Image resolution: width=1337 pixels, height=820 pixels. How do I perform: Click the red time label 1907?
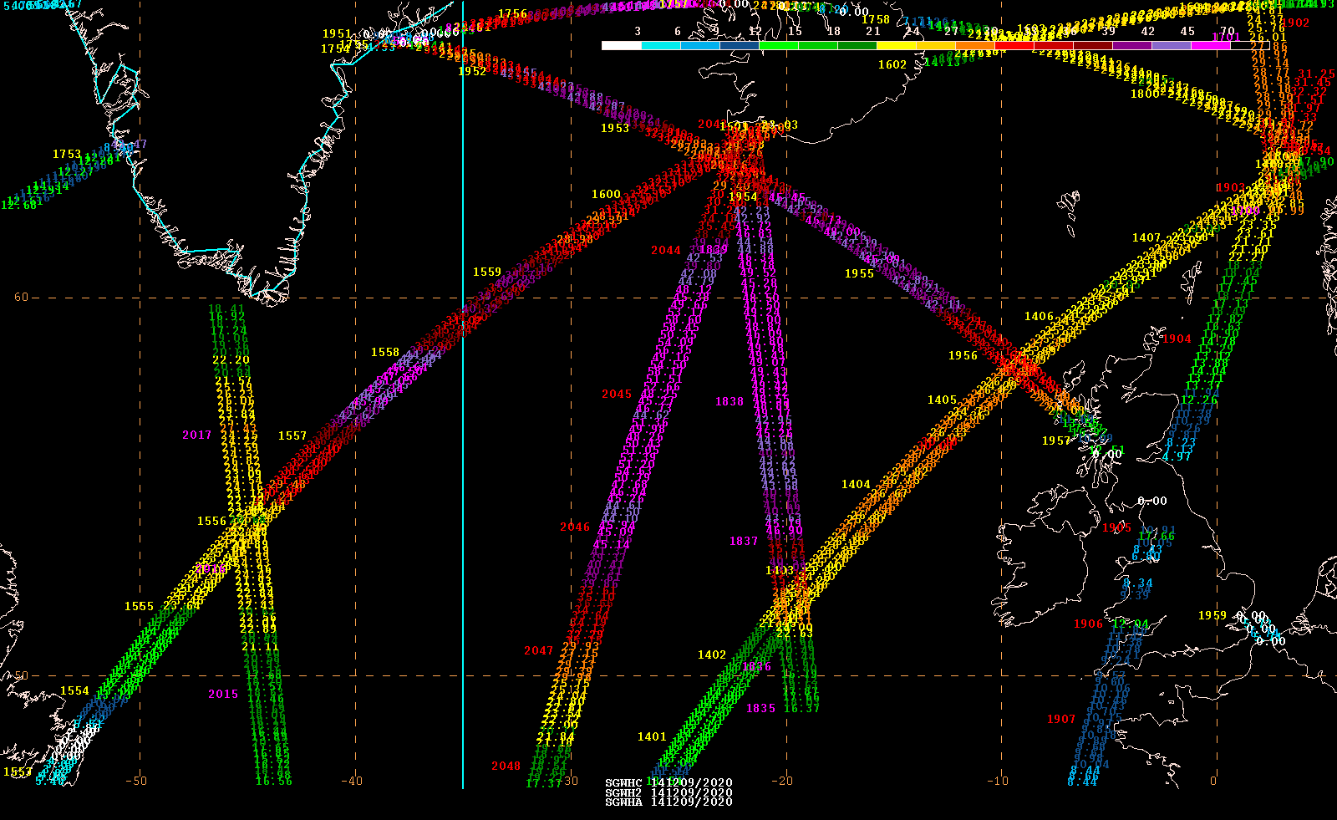click(x=1061, y=719)
